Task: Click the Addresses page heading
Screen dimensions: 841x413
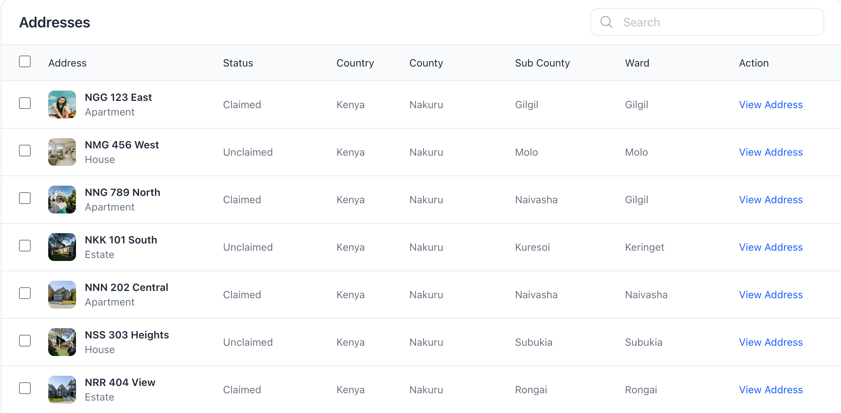Action: 55,22
